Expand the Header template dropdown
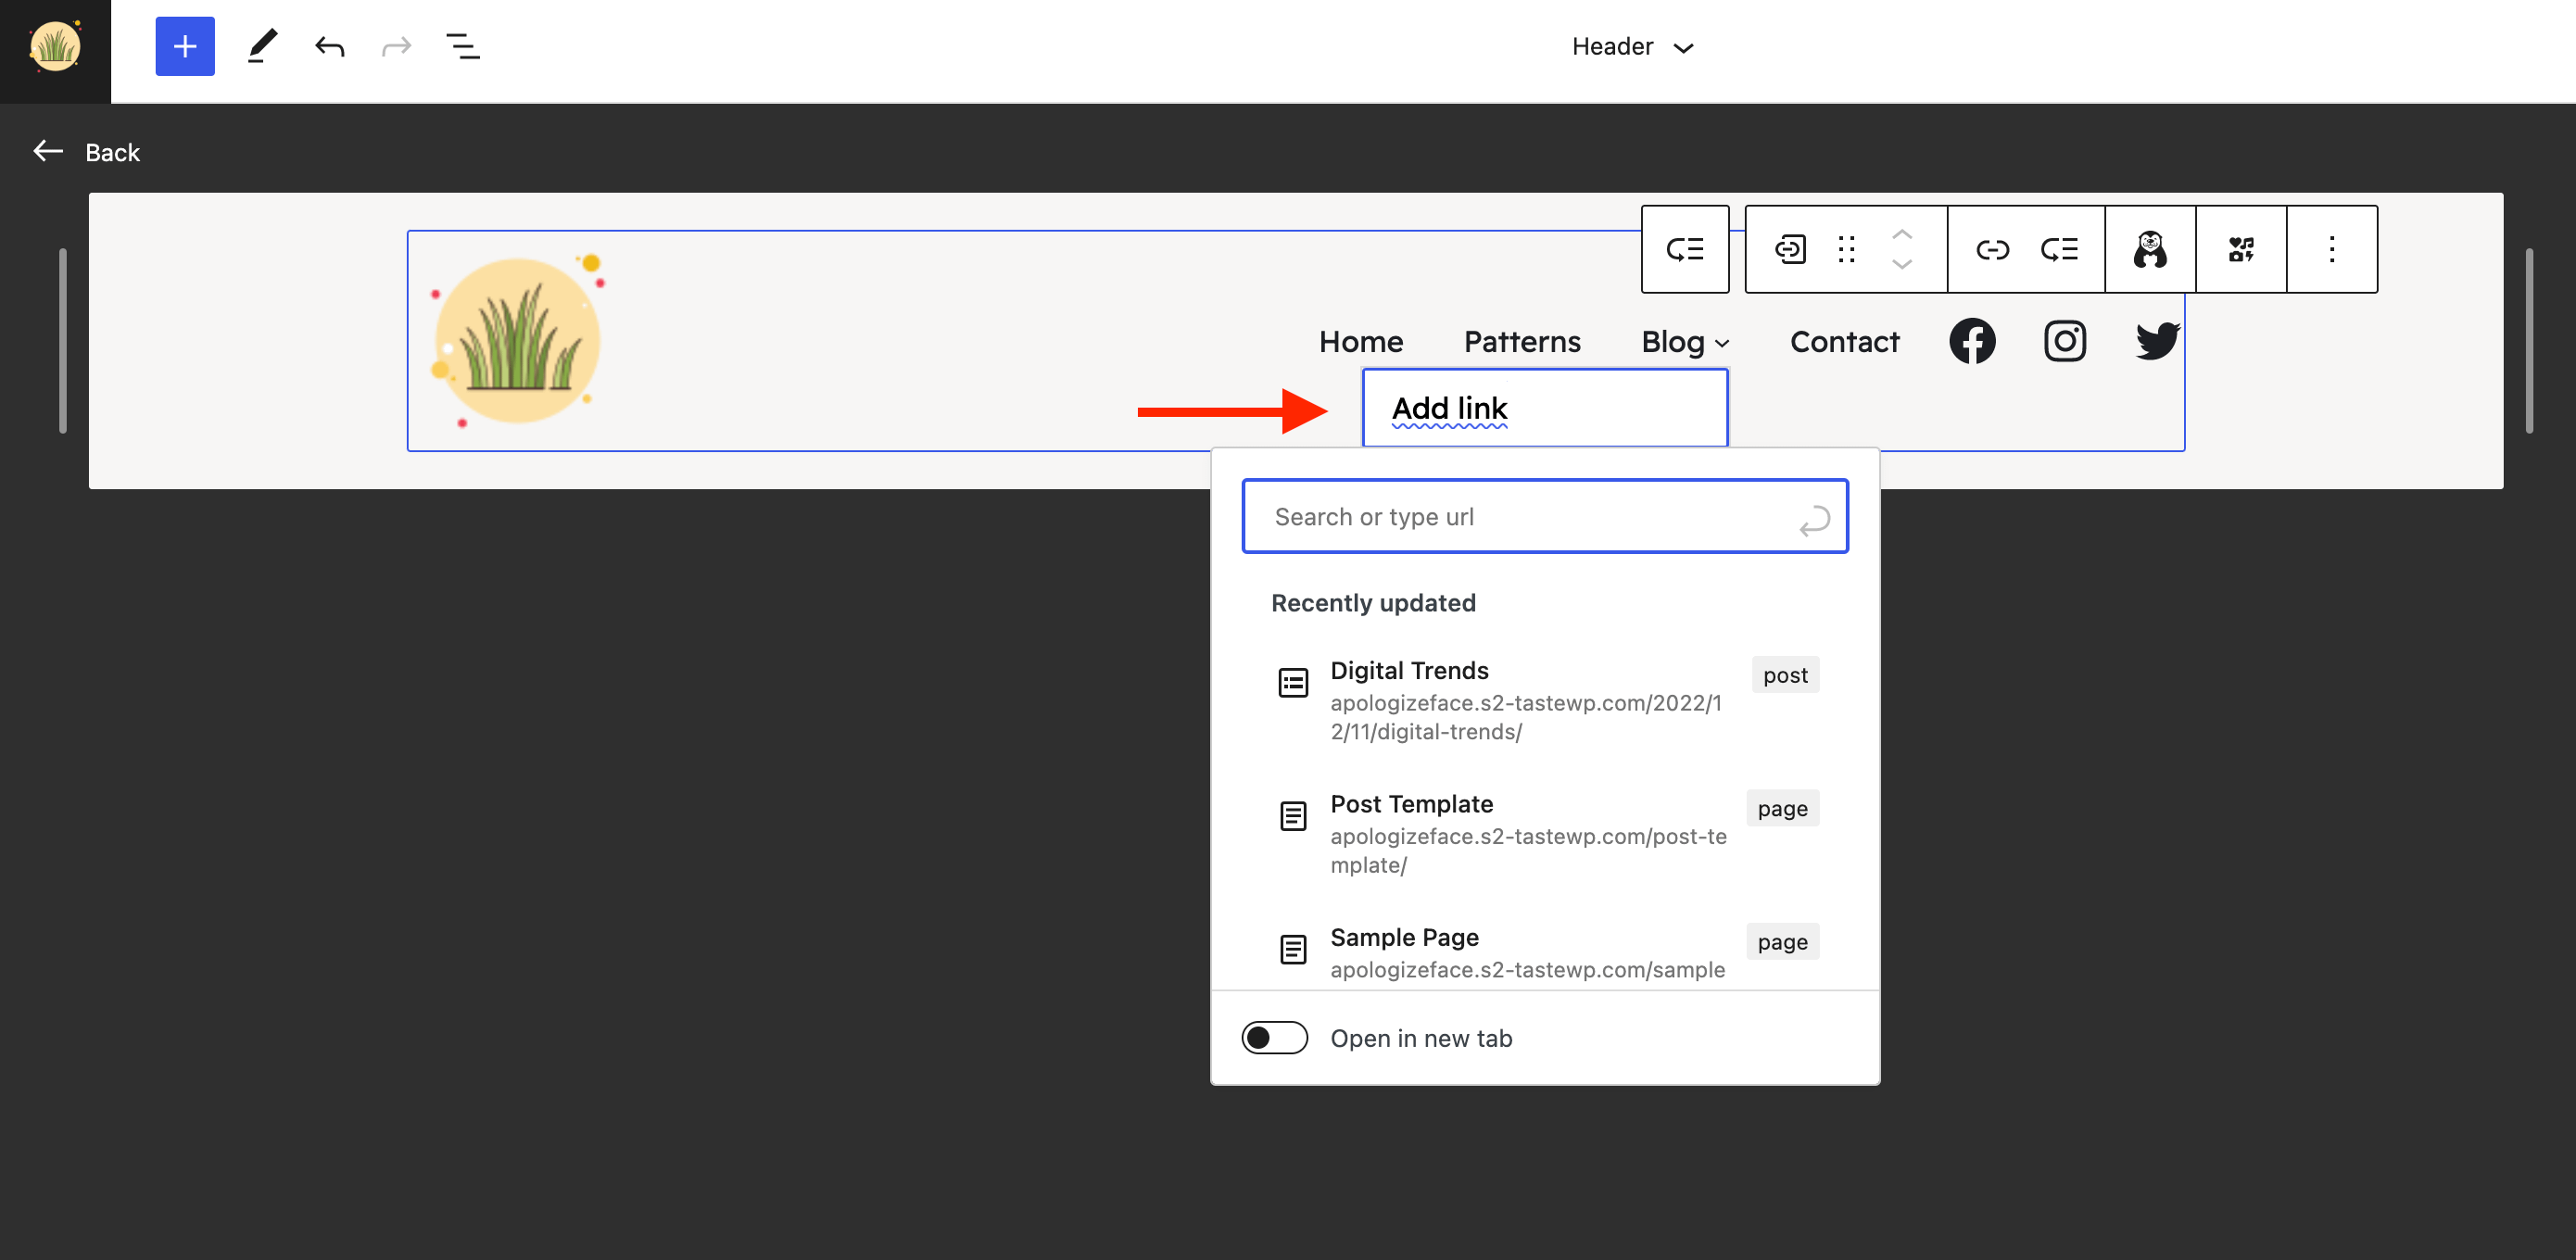Image resolution: width=2576 pixels, height=1260 pixels. 1632,47
